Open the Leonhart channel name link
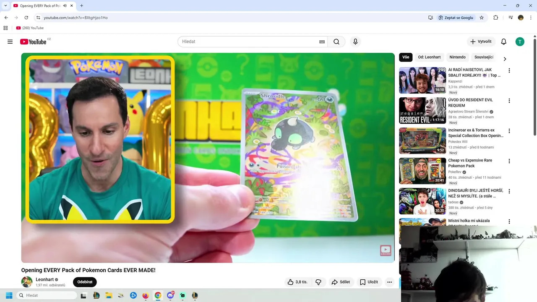537x302 pixels. pyautogui.click(x=44, y=279)
